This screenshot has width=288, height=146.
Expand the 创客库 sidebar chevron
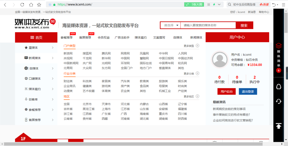tap(53, 99)
